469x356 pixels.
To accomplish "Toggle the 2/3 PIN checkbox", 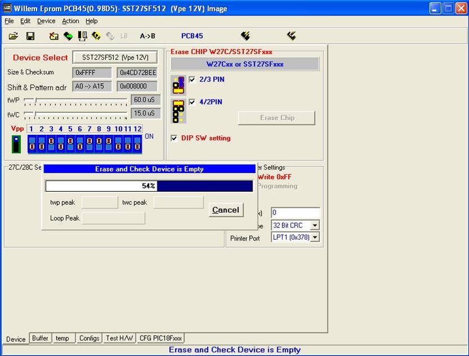I will [192, 80].
